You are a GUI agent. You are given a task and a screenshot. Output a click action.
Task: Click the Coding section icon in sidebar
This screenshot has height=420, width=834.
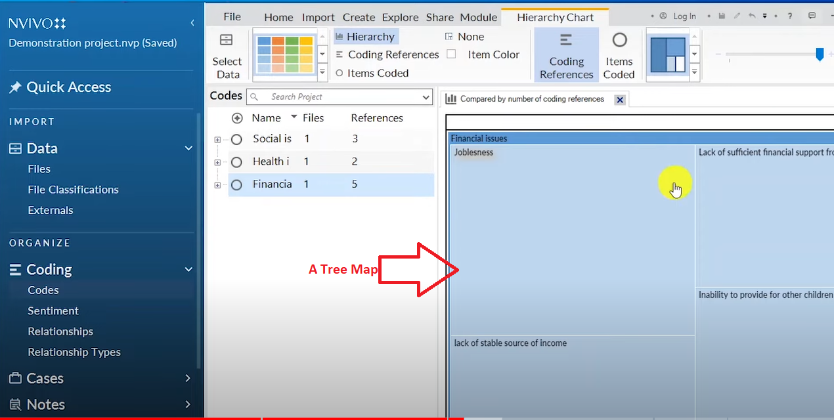[15, 270]
